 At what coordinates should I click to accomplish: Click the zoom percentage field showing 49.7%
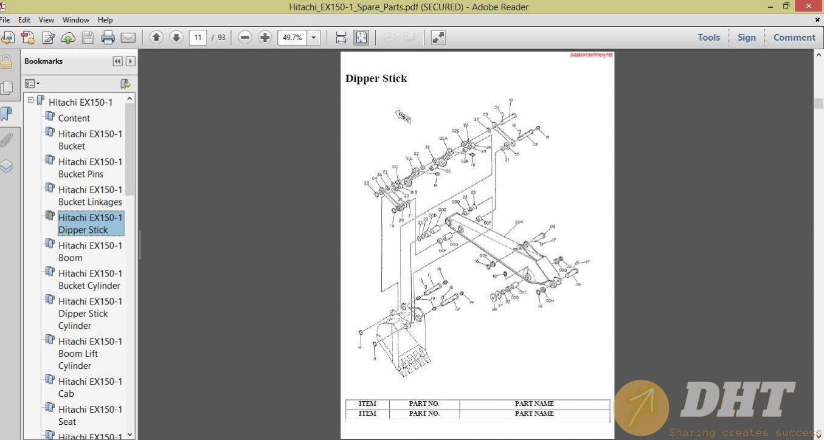(293, 38)
